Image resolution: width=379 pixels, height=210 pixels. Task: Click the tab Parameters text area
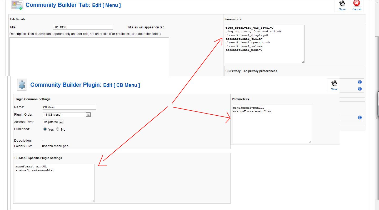click(x=265, y=44)
